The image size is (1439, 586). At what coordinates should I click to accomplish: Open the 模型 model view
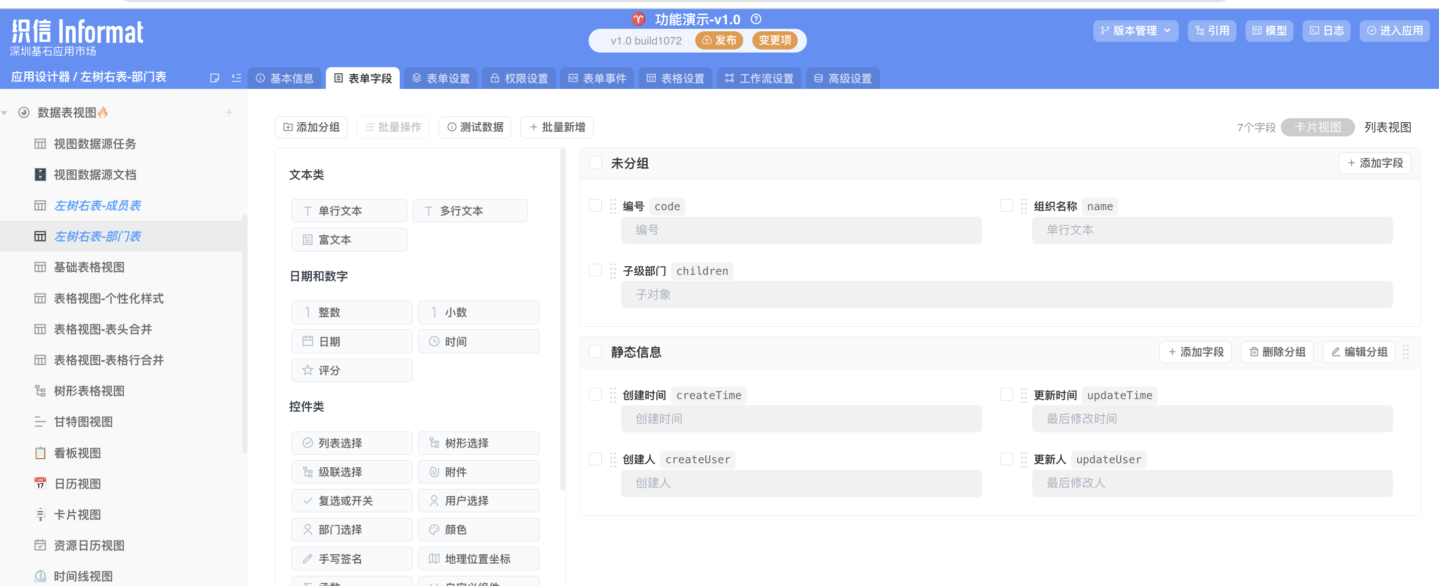click(x=1269, y=31)
